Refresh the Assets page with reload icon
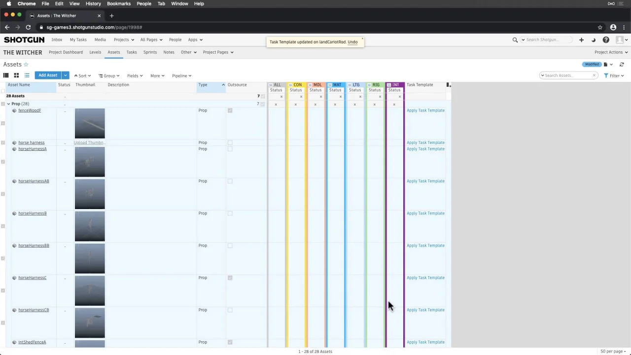This screenshot has height=355, width=631. (622, 65)
